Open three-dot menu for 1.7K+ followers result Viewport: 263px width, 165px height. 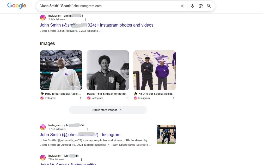click(x=87, y=129)
